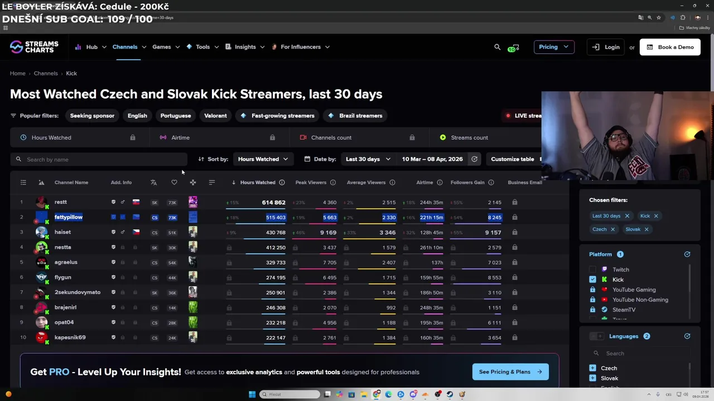Open the Sort by Hours Watched dropdown
The height and width of the screenshot is (401, 714).
click(x=263, y=159)
